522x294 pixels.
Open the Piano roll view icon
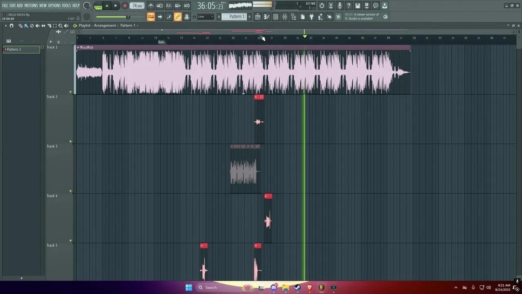click(267, 17)
